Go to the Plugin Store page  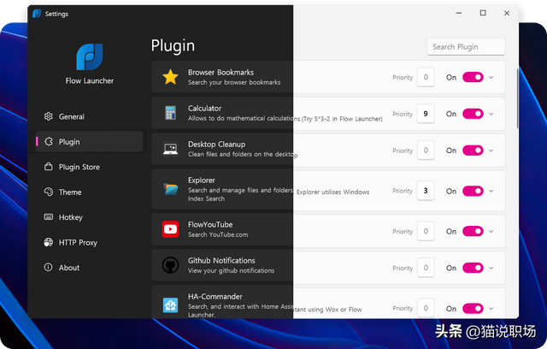point(79,167)
